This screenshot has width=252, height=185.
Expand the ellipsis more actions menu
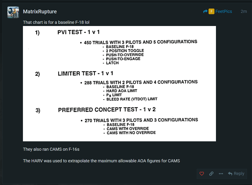pyautogui.click(x=221, y=174)
